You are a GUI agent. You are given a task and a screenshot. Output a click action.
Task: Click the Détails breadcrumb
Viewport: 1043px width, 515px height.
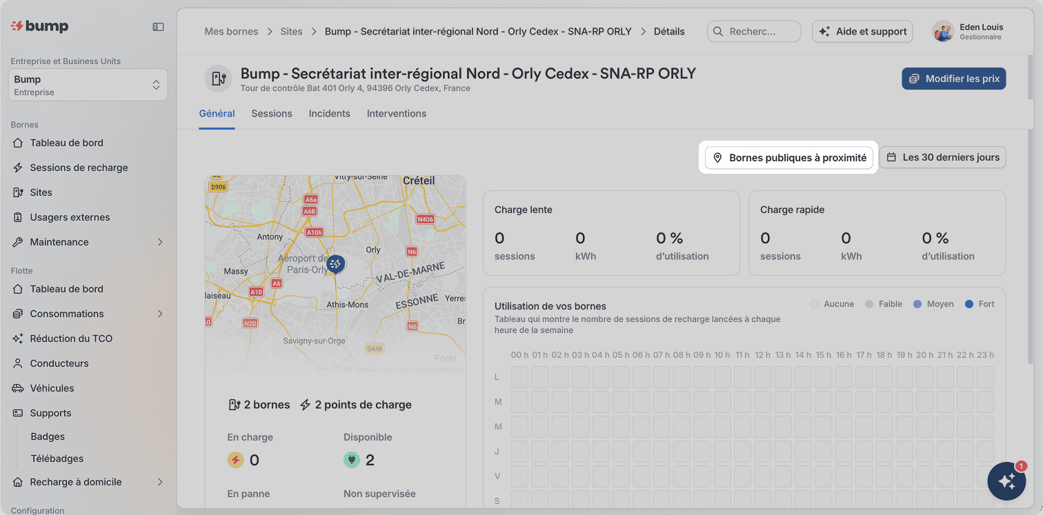point(669,31)
